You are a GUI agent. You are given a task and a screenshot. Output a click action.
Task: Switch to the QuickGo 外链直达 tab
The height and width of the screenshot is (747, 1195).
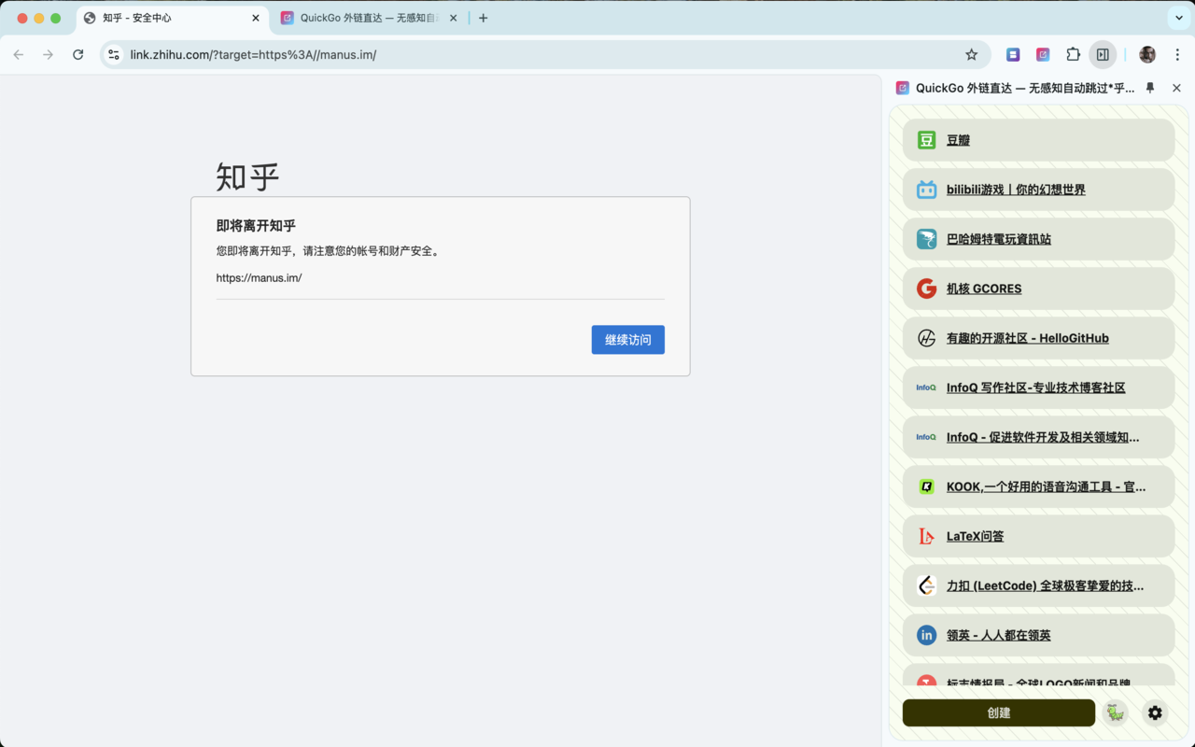[x=364, y=17]
